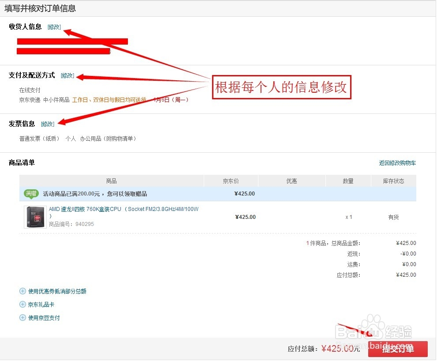Expand 使用优惠券抵消部分总额 plus icon
The image size is (437, 361).
(22, 291)
